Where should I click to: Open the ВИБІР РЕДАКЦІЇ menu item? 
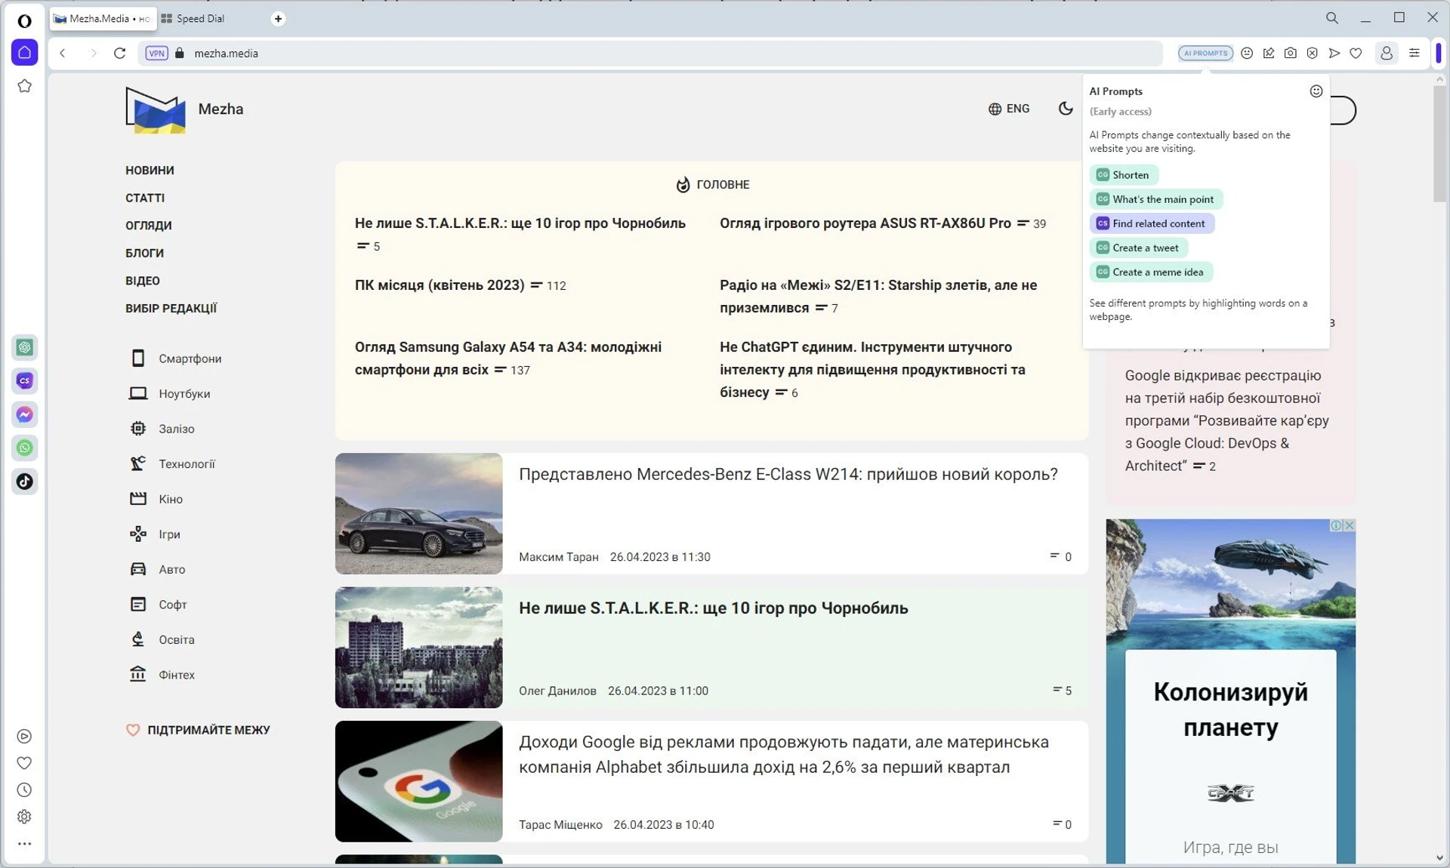tap(171, 308)
